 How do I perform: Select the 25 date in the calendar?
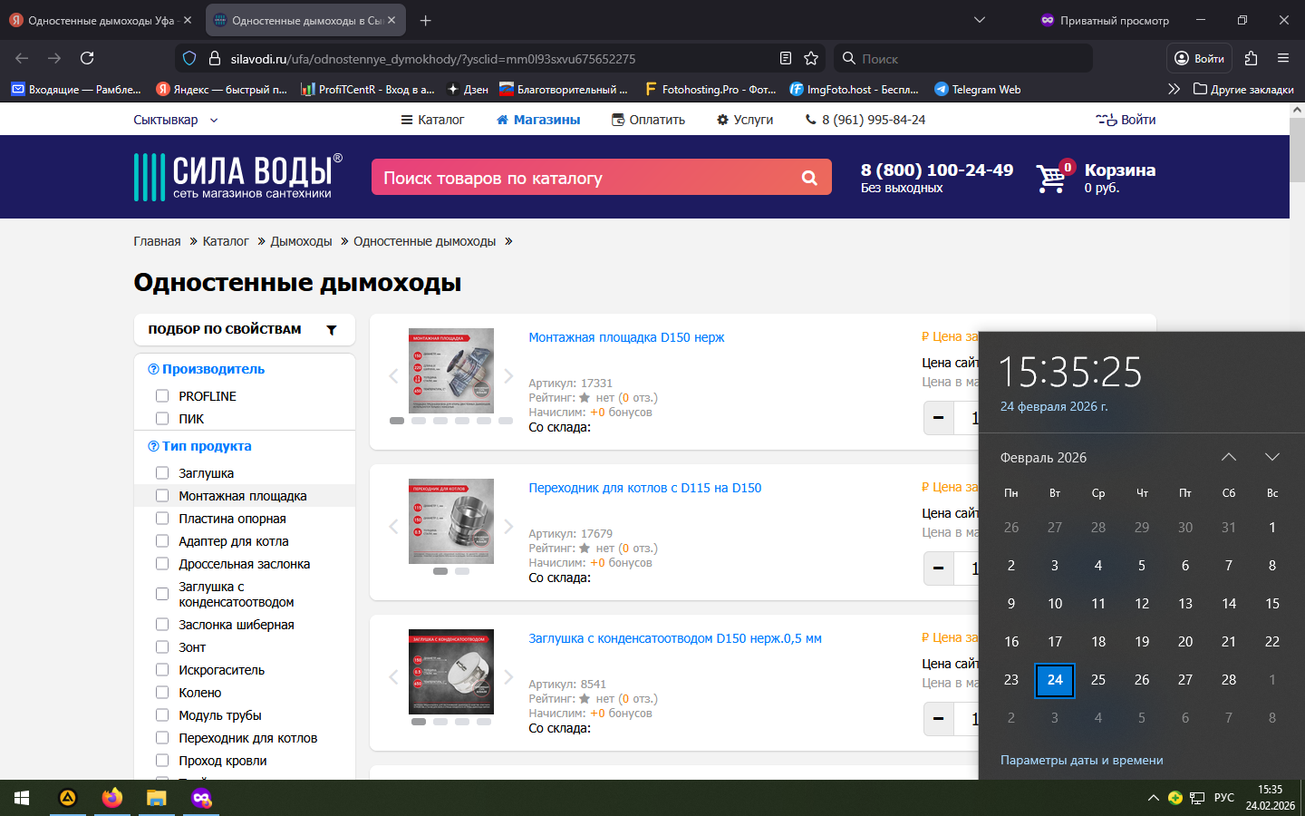[x=1098, y=680]
